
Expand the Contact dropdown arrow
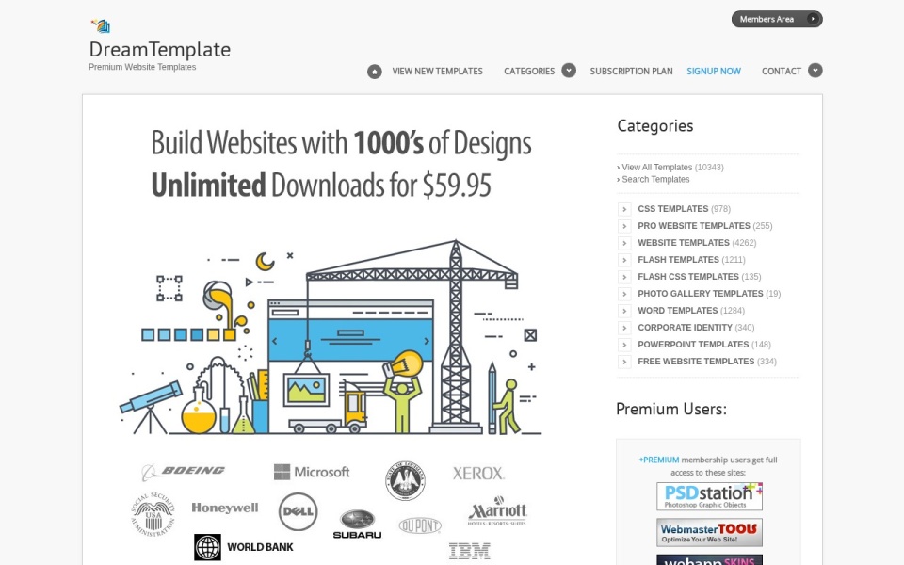(x=815, y=71)
